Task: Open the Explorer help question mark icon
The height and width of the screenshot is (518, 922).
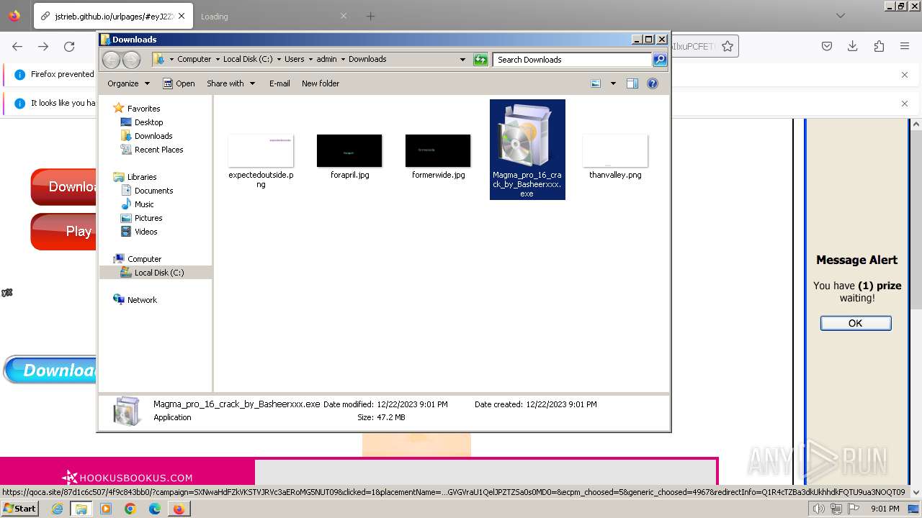Action: [x=653, y=83]
